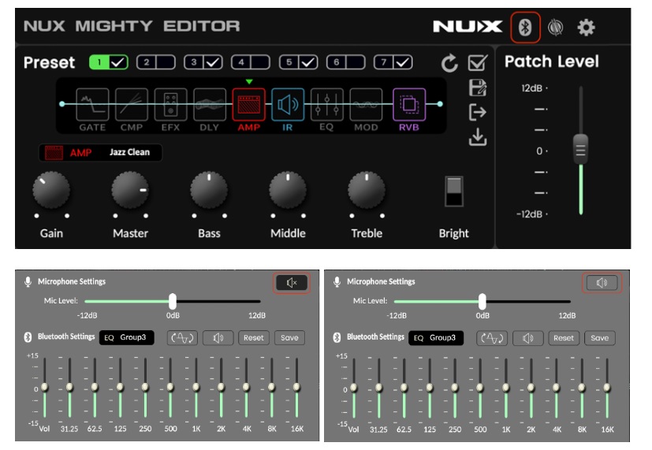
Task: Select the CMP compressor block
Action: (x=132, y=104)
